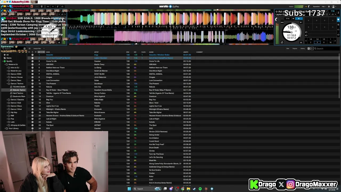The height and width of the screenshot is (192, 341).
Task: Jump to previous track on deck 2
Action: point(293,19)
